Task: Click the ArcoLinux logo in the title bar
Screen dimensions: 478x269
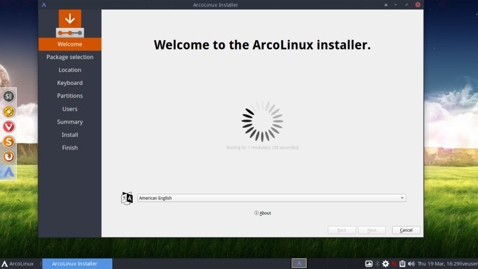Action: pyautogui.click(x=44, y=5)
